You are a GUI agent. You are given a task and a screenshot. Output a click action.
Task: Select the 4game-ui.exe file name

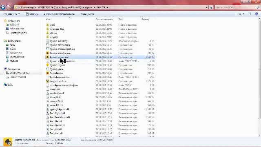pos(57,69)
